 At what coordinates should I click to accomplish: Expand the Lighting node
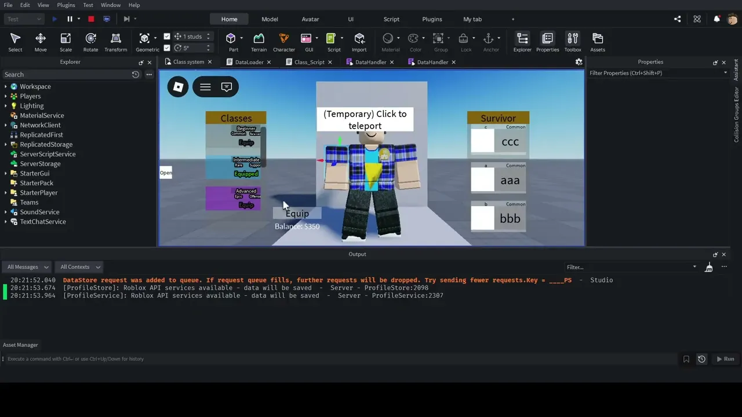pos(6,106)
